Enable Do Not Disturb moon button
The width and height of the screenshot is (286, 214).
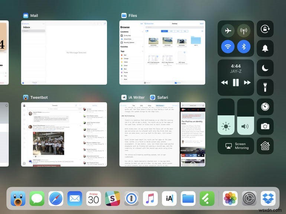pos(265,68)
